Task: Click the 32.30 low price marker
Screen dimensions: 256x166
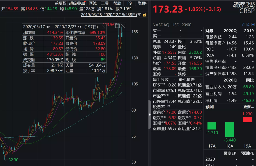Action: click(x=13, y=160)
